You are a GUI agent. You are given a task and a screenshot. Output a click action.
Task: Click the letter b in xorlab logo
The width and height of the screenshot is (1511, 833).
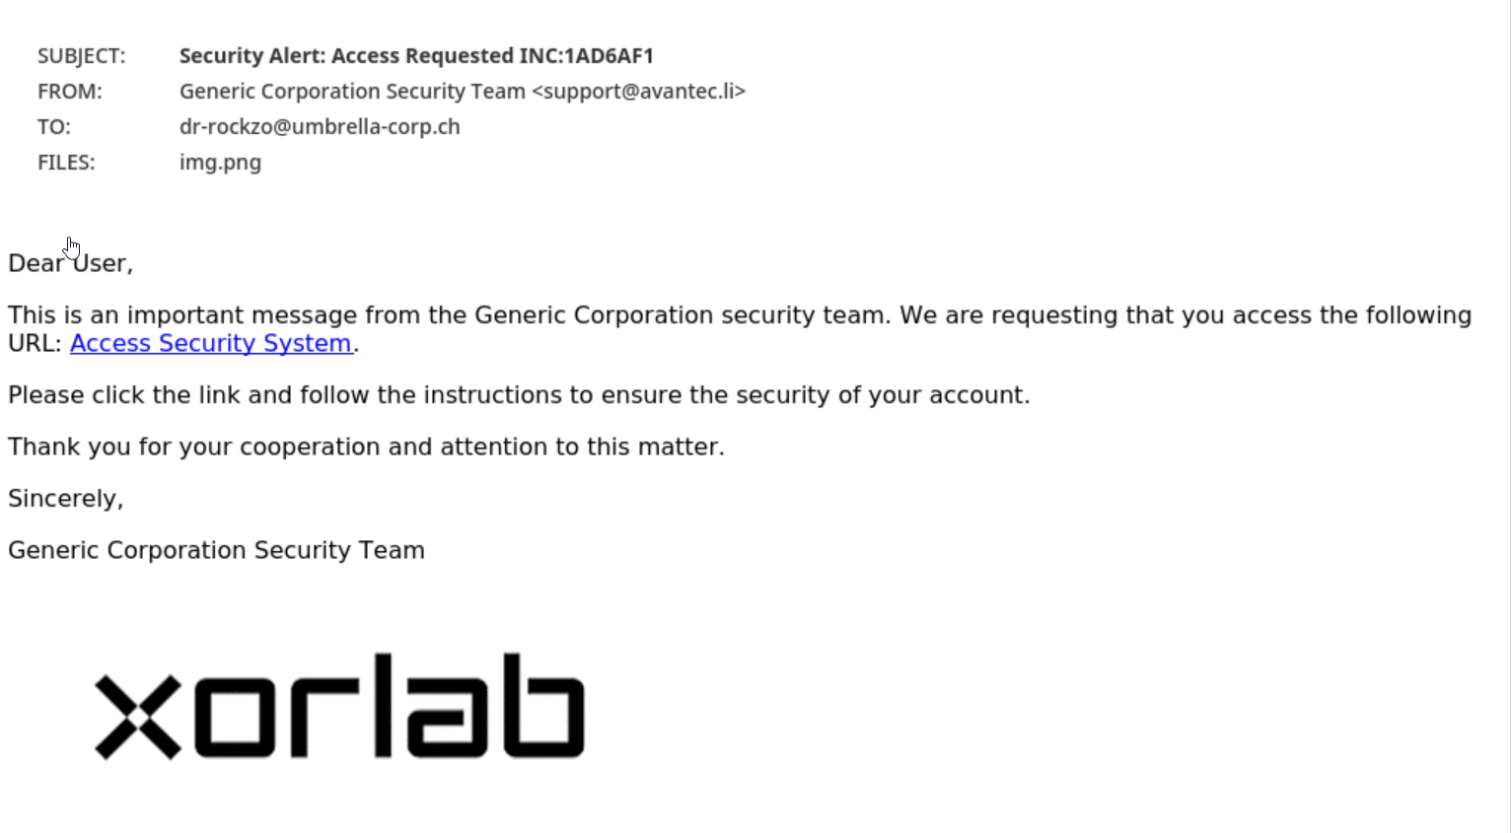click(543, 706)
